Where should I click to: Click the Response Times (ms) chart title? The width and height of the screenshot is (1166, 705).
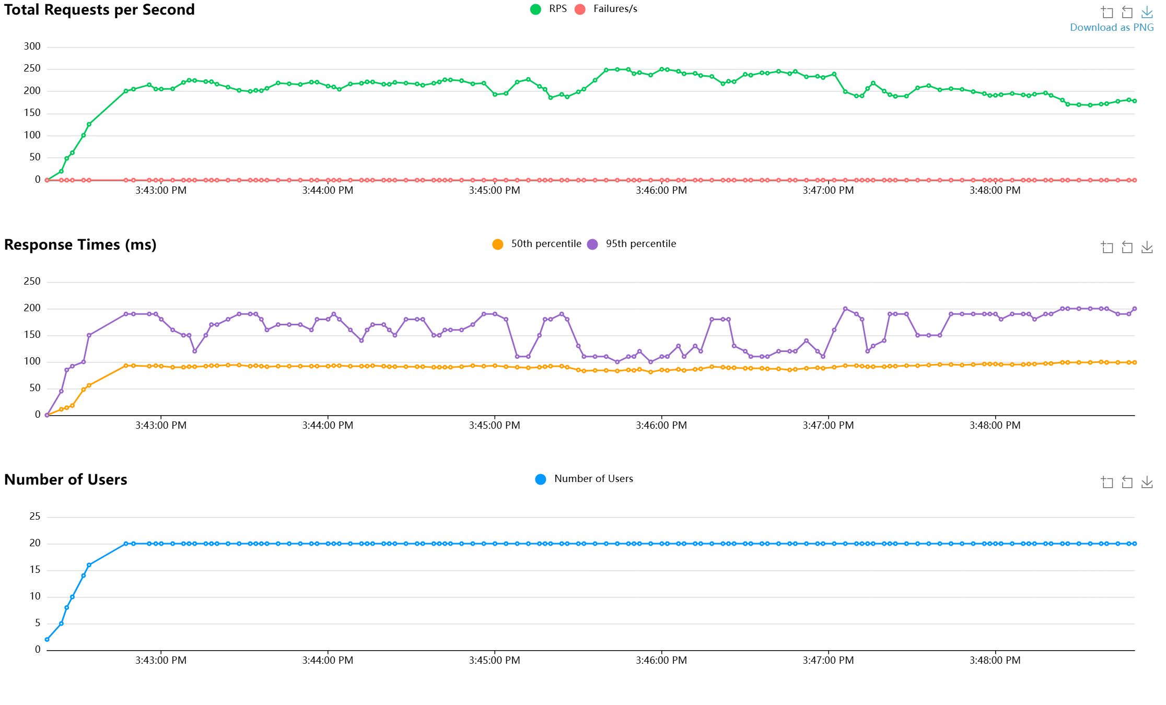tap(80, 244)
